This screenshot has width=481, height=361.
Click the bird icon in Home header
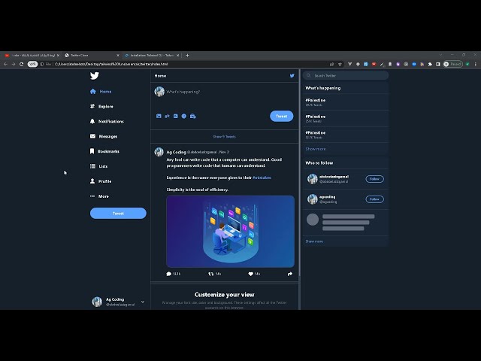pyautogui.click(x=292, y=75)
